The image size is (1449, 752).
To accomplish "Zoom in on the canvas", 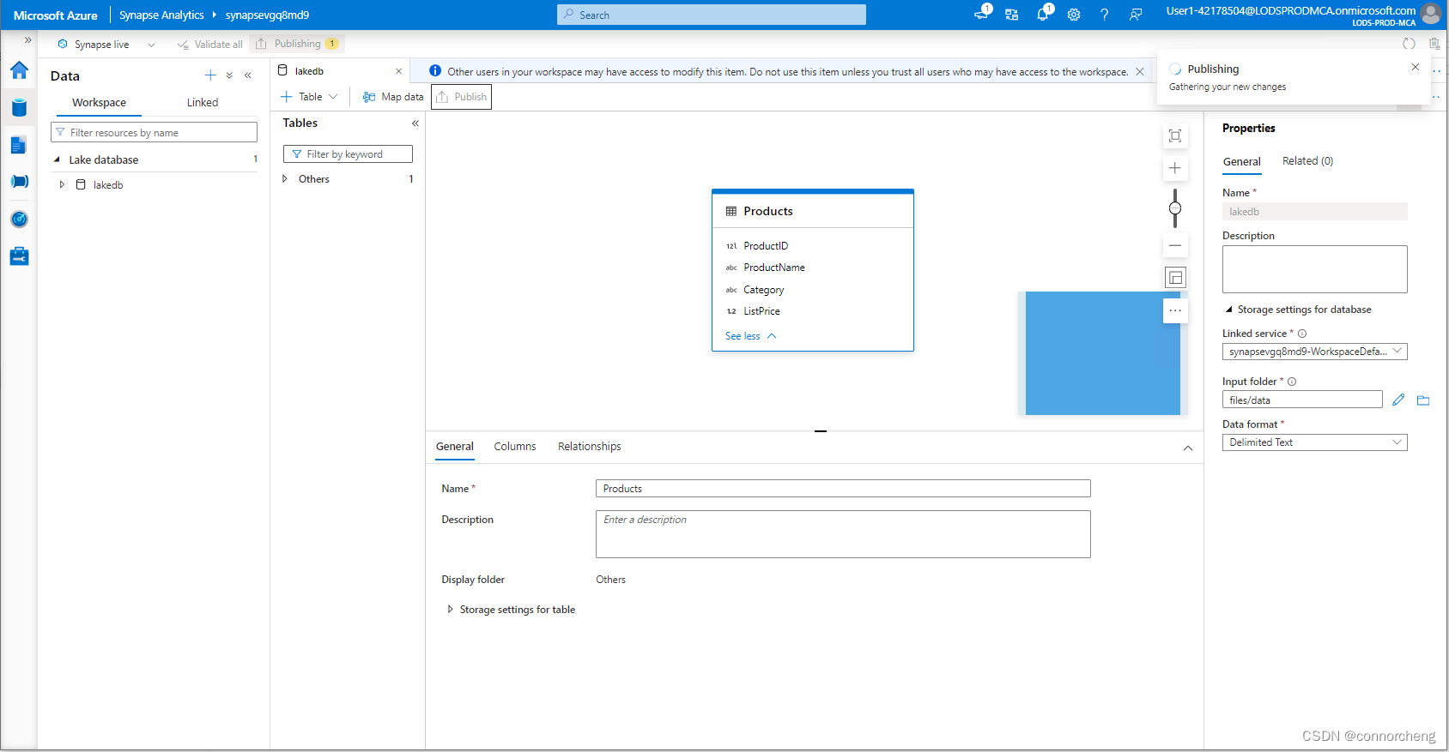I will 1175,168.
